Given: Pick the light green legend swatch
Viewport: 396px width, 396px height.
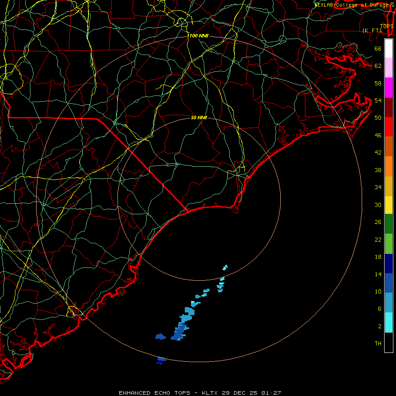Looking at the screenshot, I should [389, 244].
